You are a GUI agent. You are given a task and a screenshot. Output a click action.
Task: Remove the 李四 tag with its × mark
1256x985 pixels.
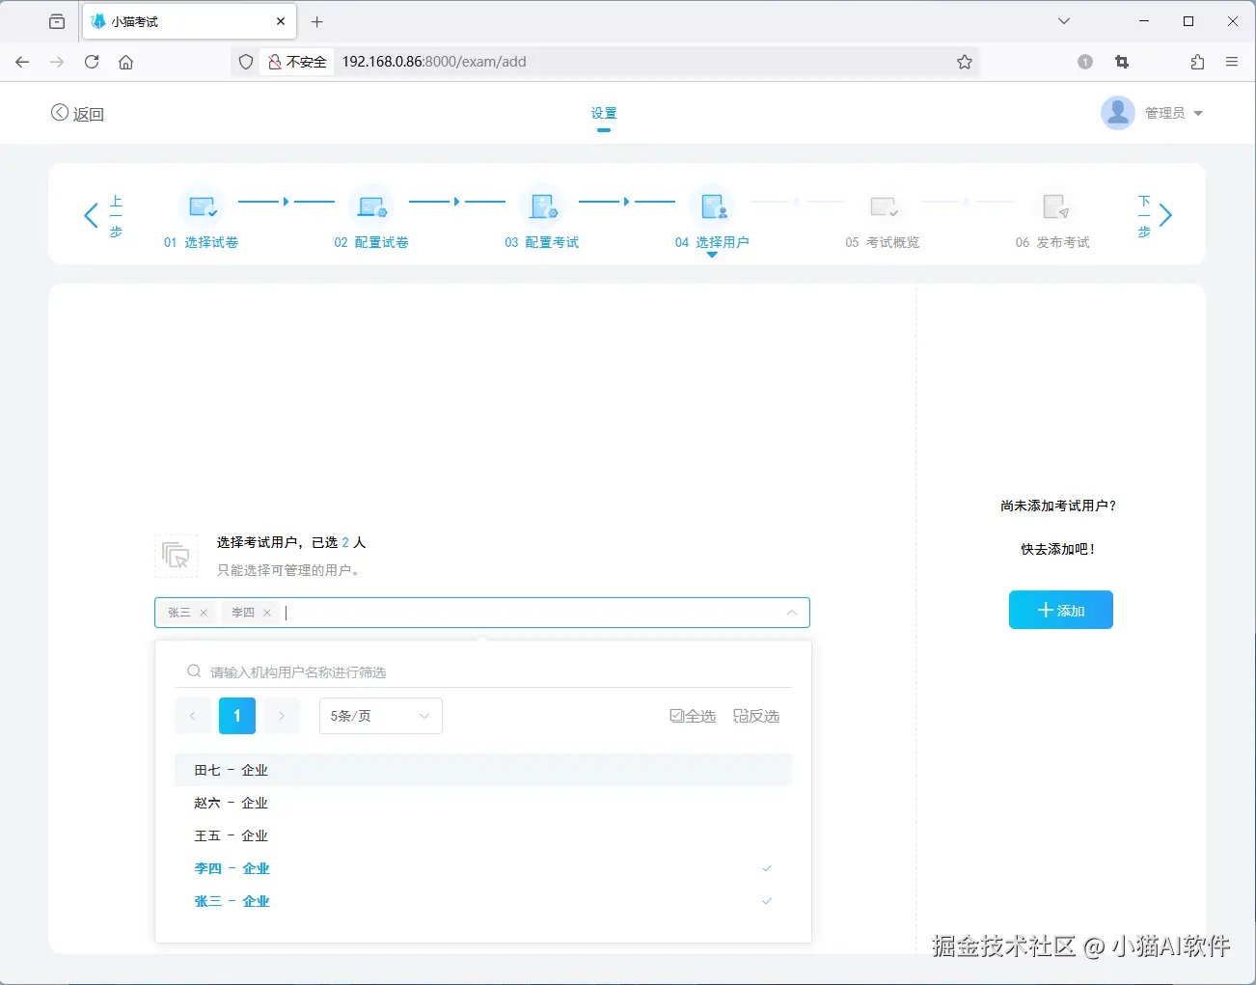267,612
